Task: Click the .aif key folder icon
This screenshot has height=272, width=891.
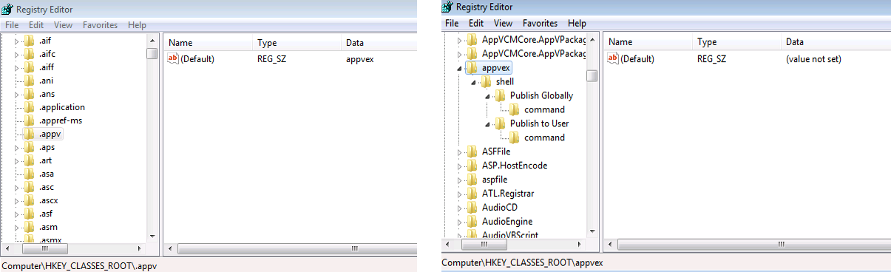Action: tap(30, 41)
